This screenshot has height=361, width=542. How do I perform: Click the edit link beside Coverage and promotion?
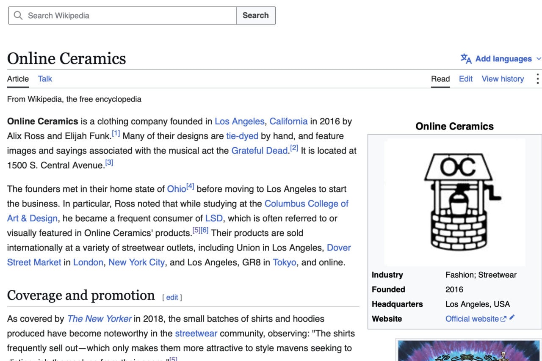pos(172,298)
